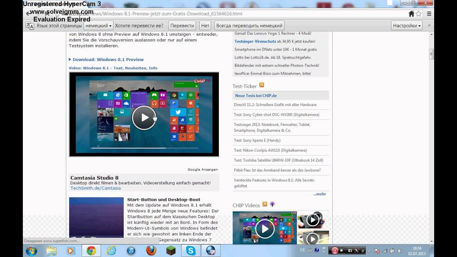Screen dimensions: 457x257
Task: Open DirectX 11.2: Schnellere Grafik article
Action: tap(275, 105)
